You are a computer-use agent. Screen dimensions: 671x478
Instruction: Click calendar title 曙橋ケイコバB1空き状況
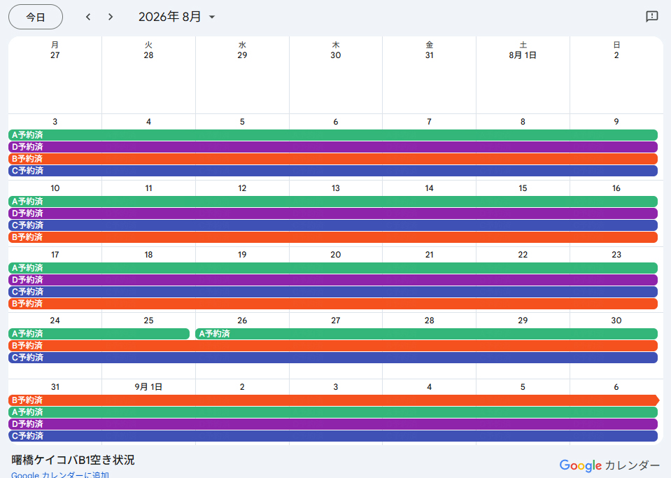tap(73, 460)
